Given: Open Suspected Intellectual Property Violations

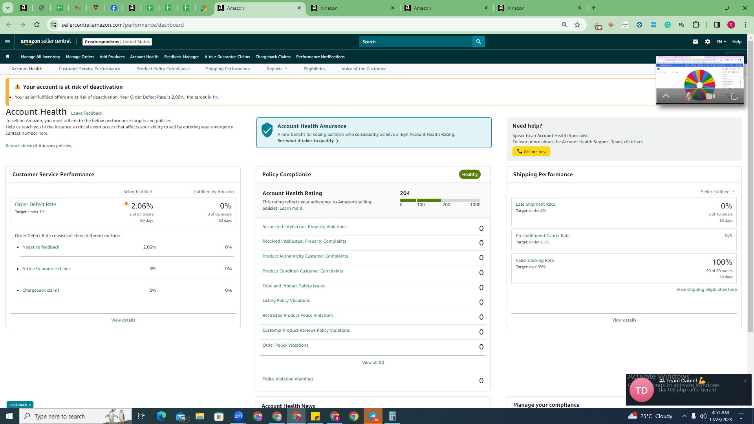Looking at the screenshot, I should click(304, 227).
